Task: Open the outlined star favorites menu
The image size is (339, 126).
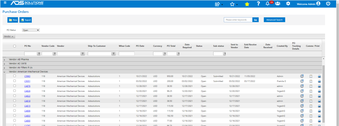Action: 232,4
